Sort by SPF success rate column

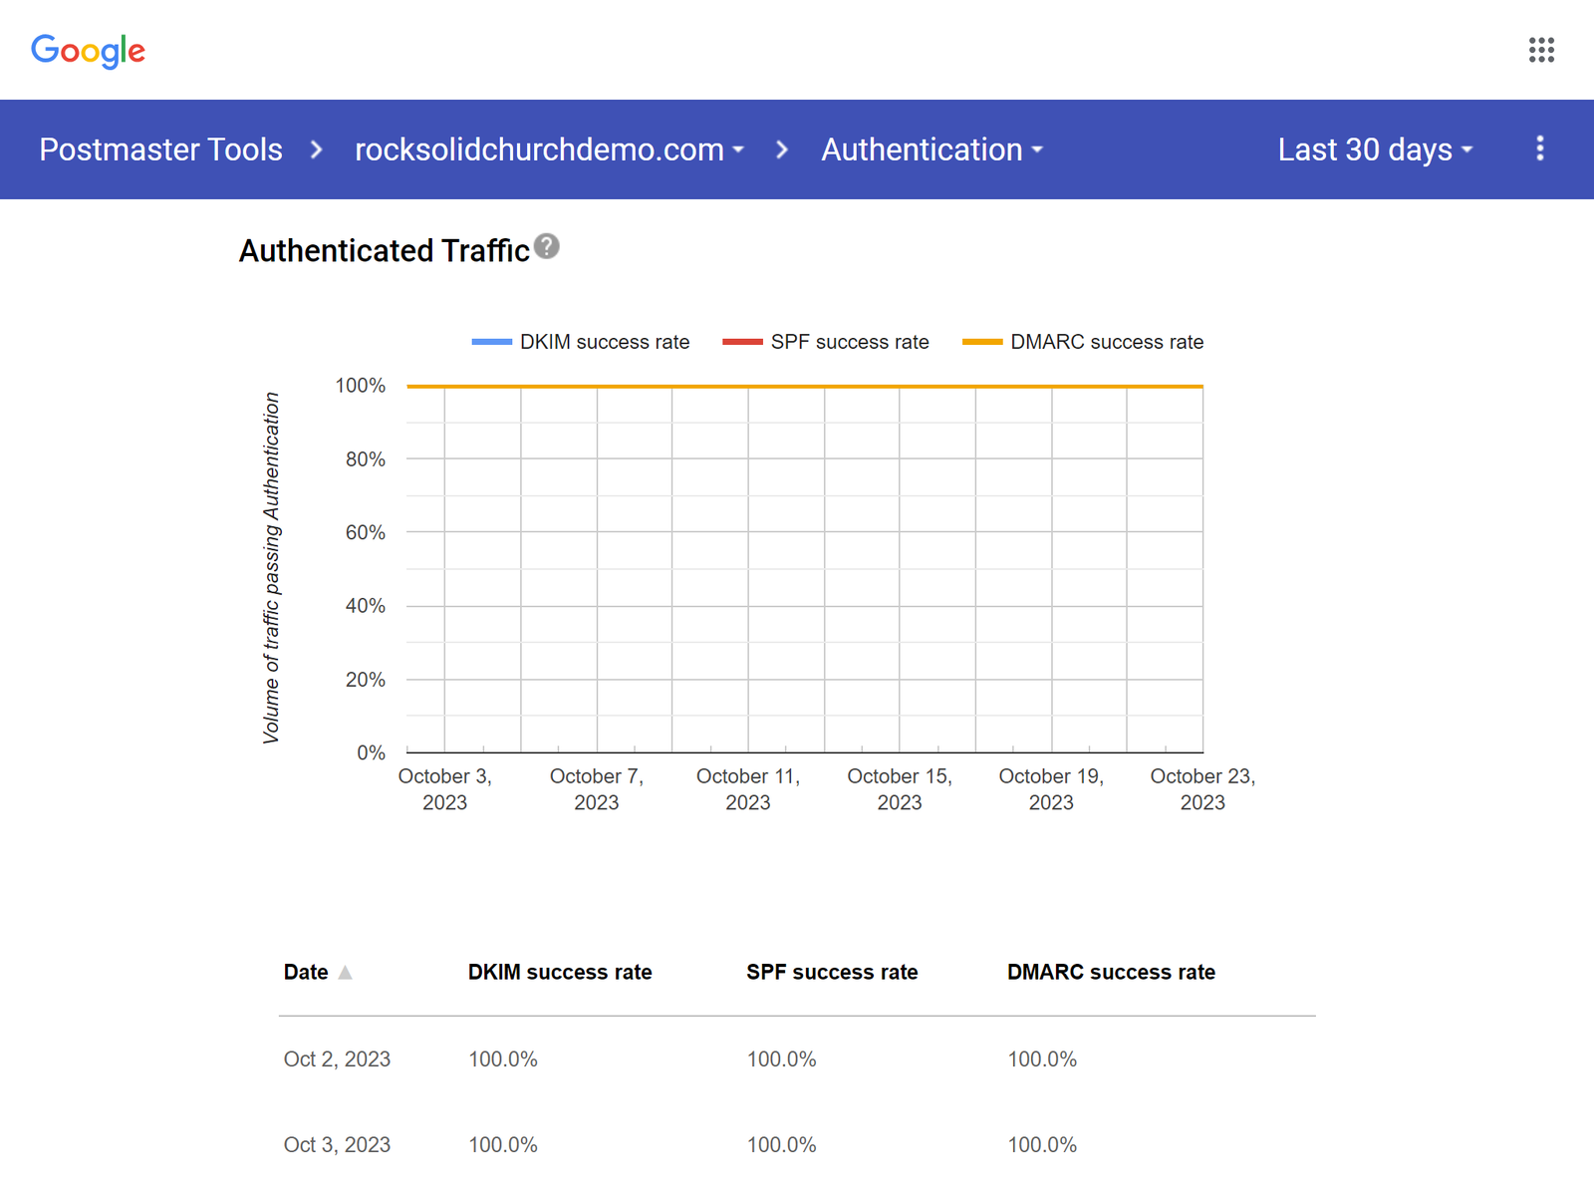tap(832, 972)
